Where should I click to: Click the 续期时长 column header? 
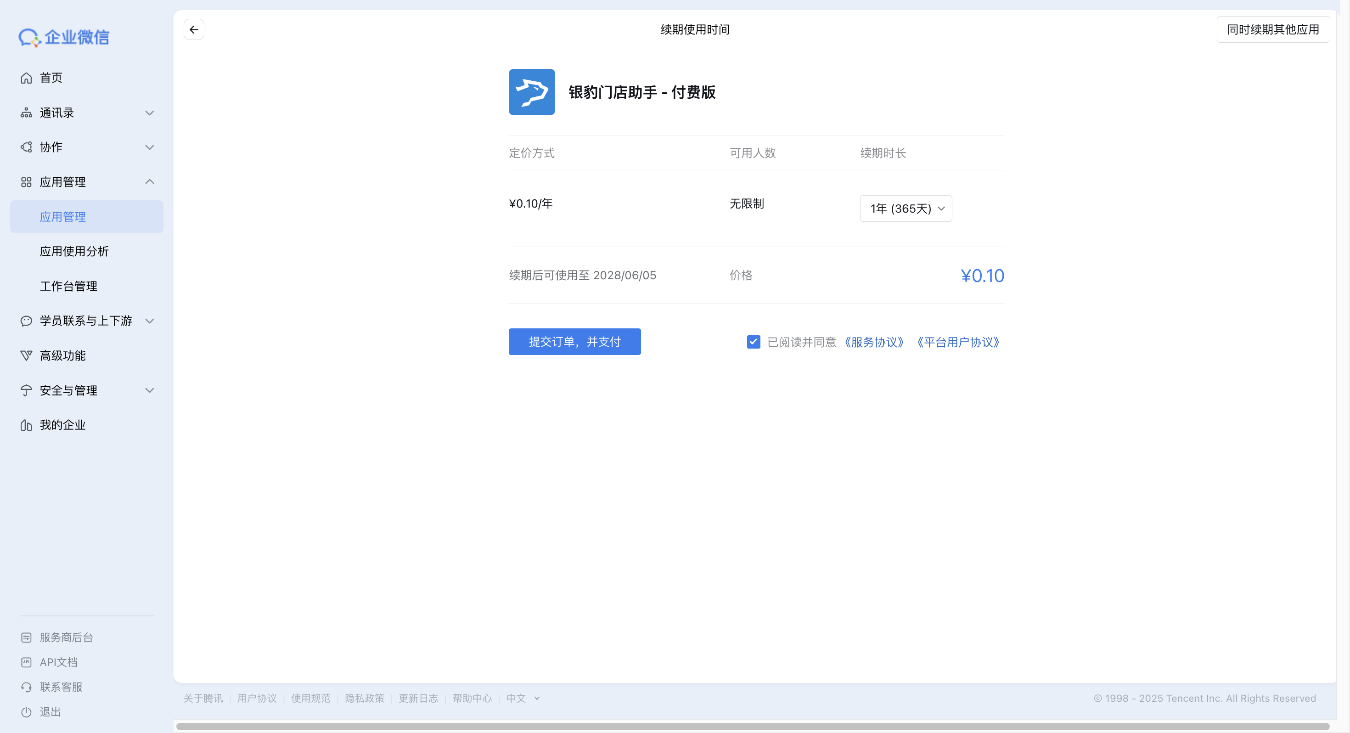883,153
